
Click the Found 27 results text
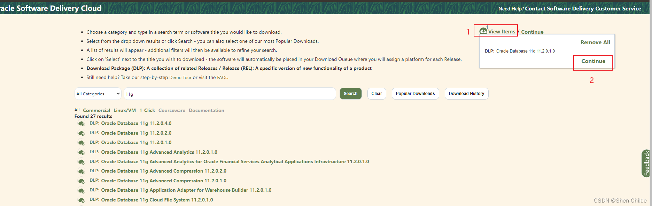click(x=93, y=117)
